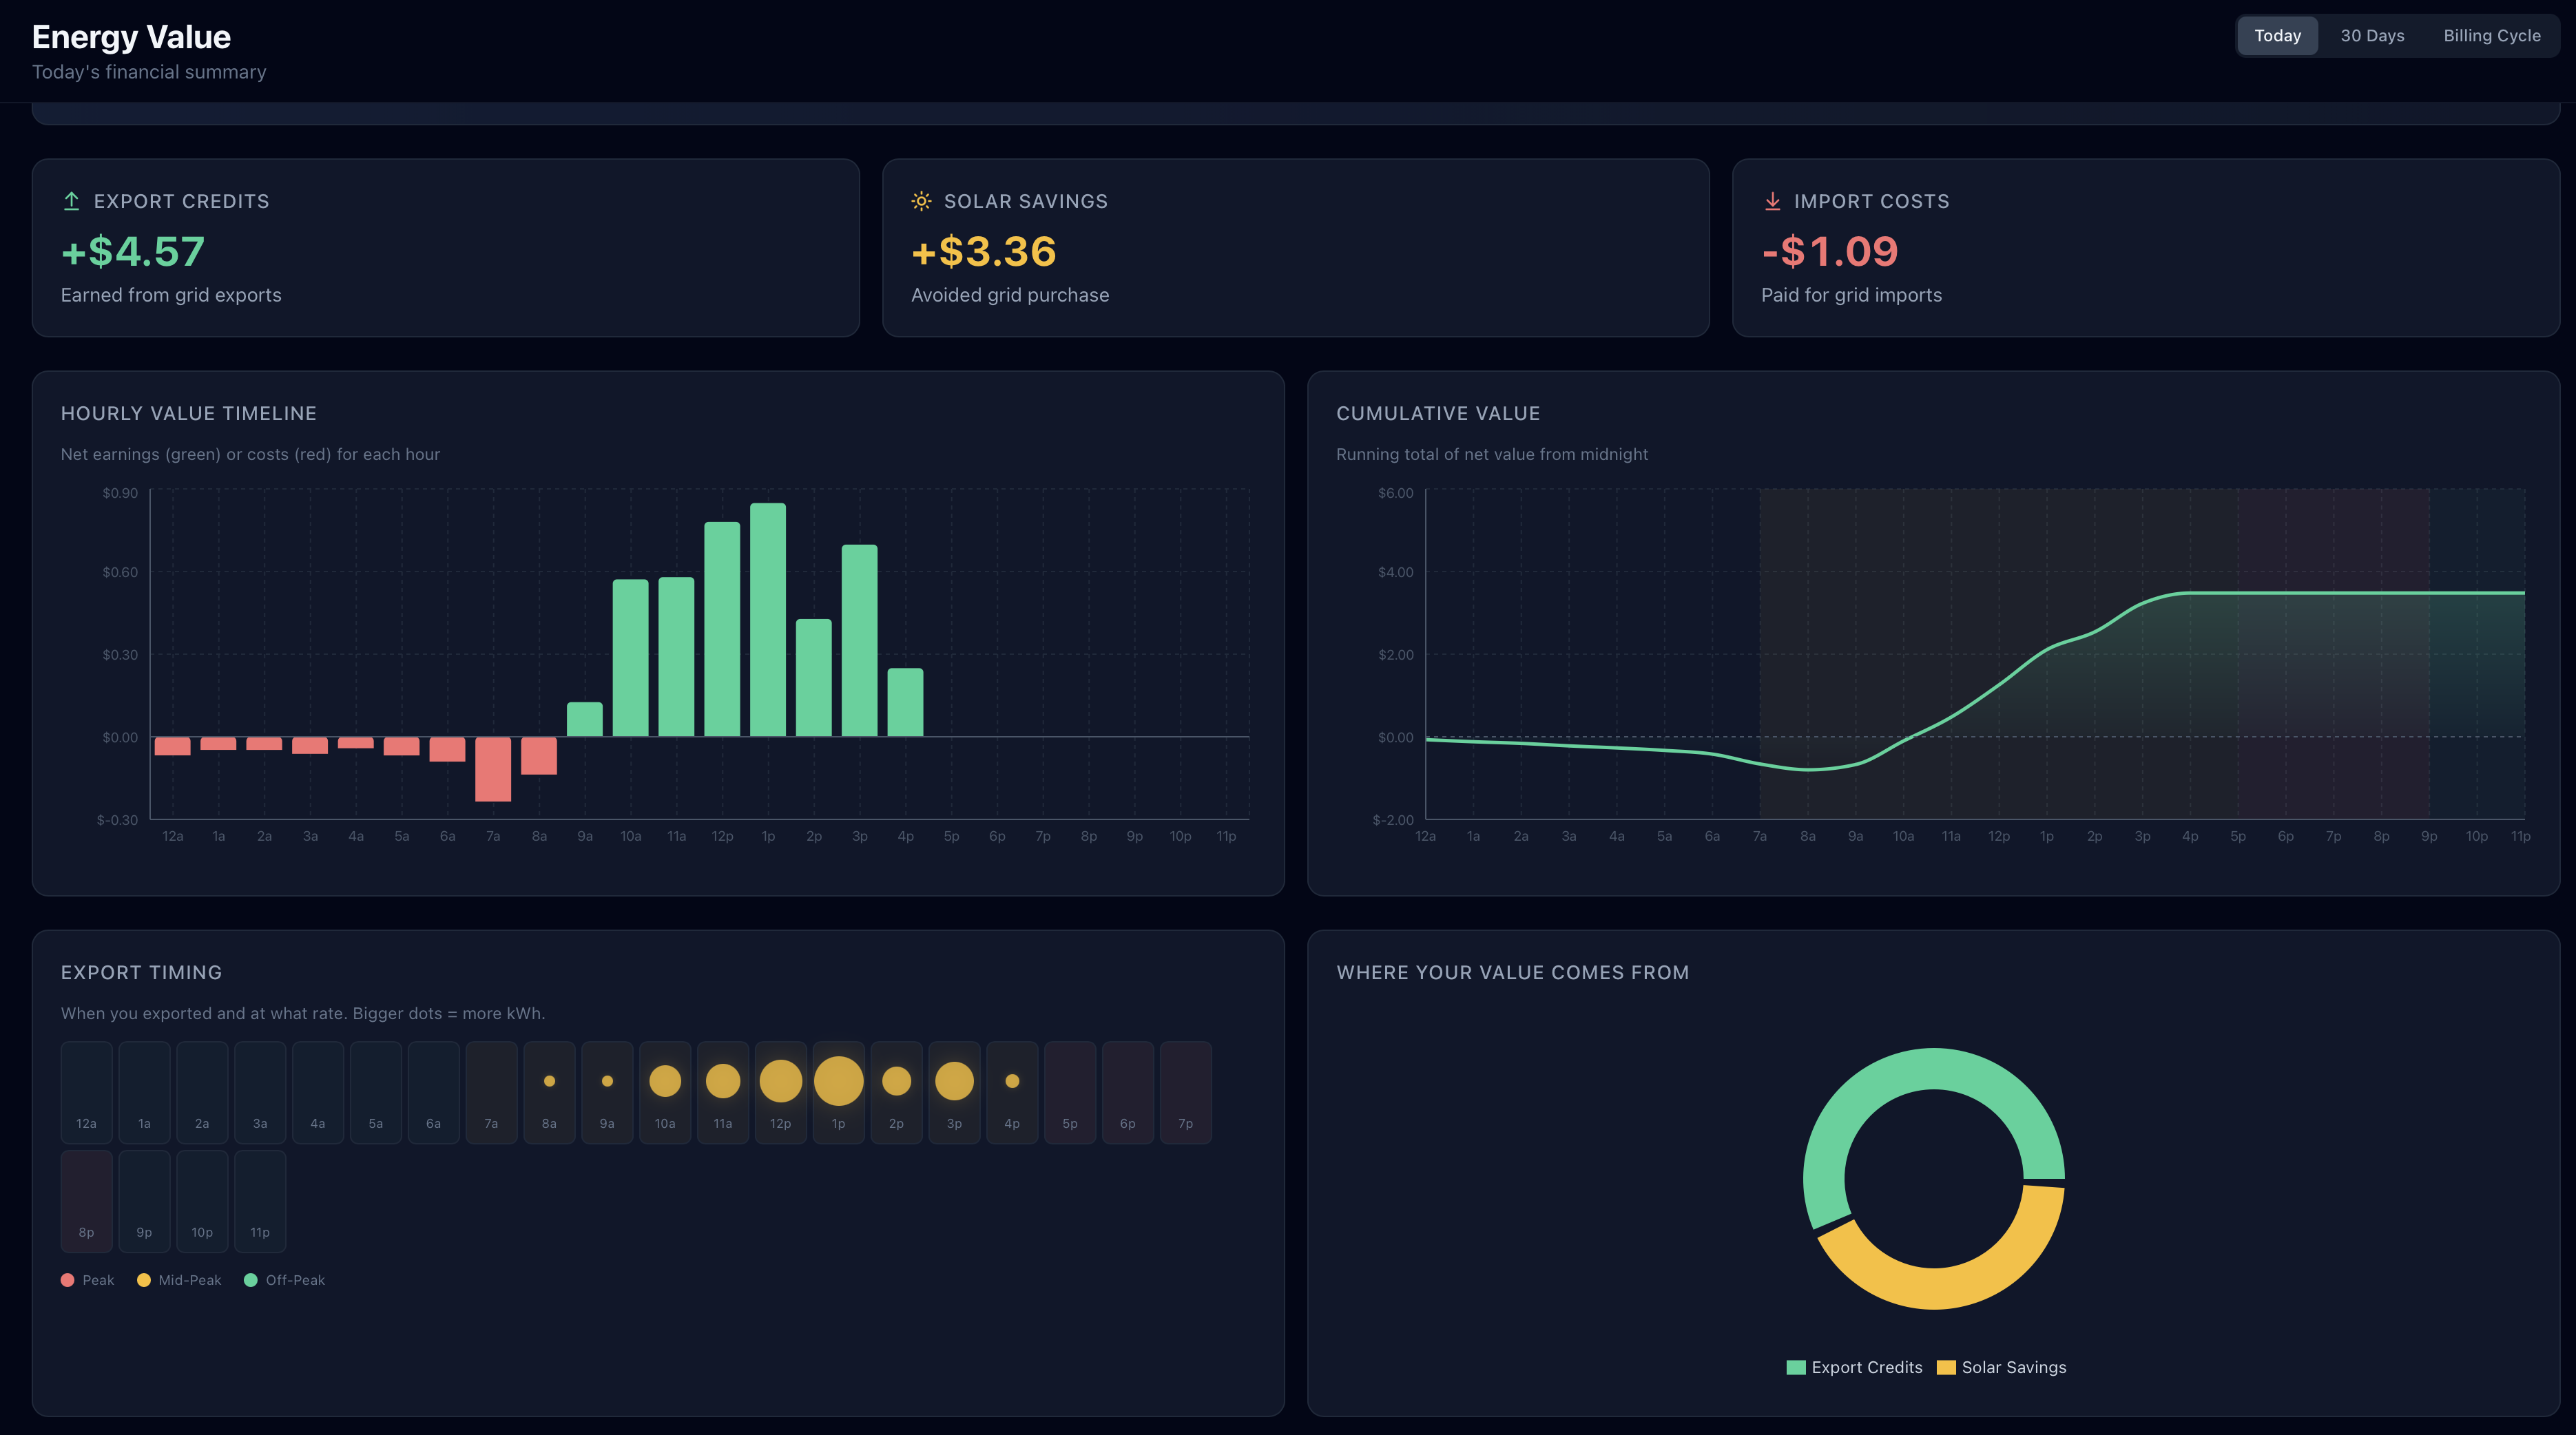Click the Solar Savings legend swatch under donut chart
The width and height of the screenshot is (2576, 1435).
(1946, 1367)
